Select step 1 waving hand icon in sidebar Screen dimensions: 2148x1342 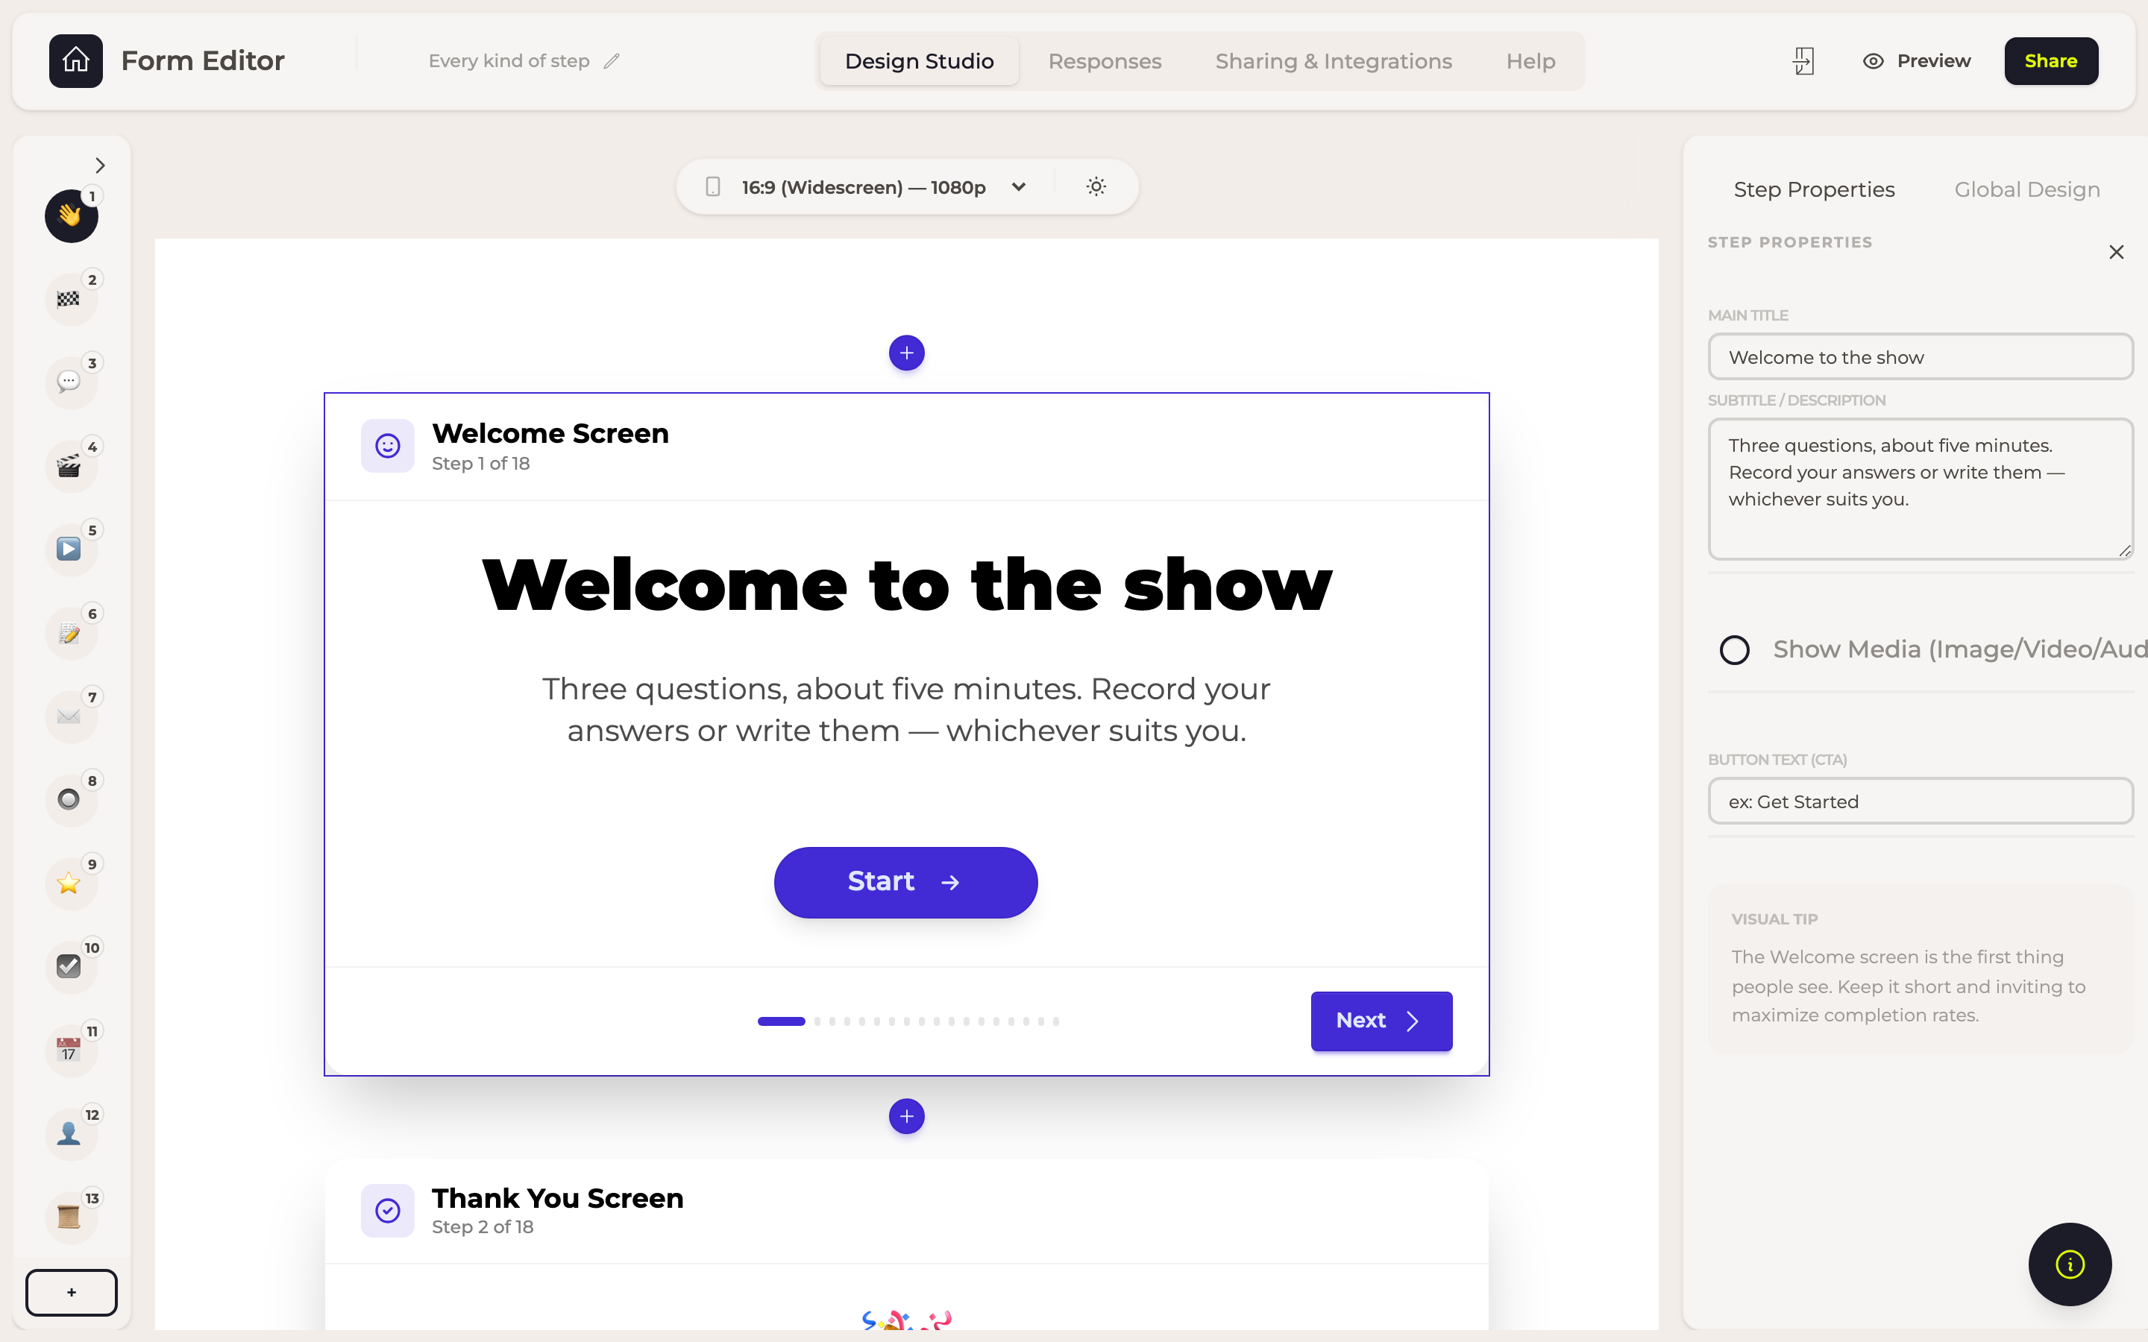point(71,215)
